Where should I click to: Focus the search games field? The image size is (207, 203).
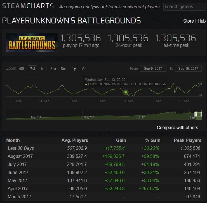click(x=185, y=7)
